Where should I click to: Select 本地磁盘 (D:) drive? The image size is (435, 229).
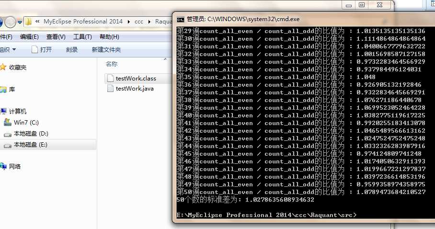pos(31,134)
